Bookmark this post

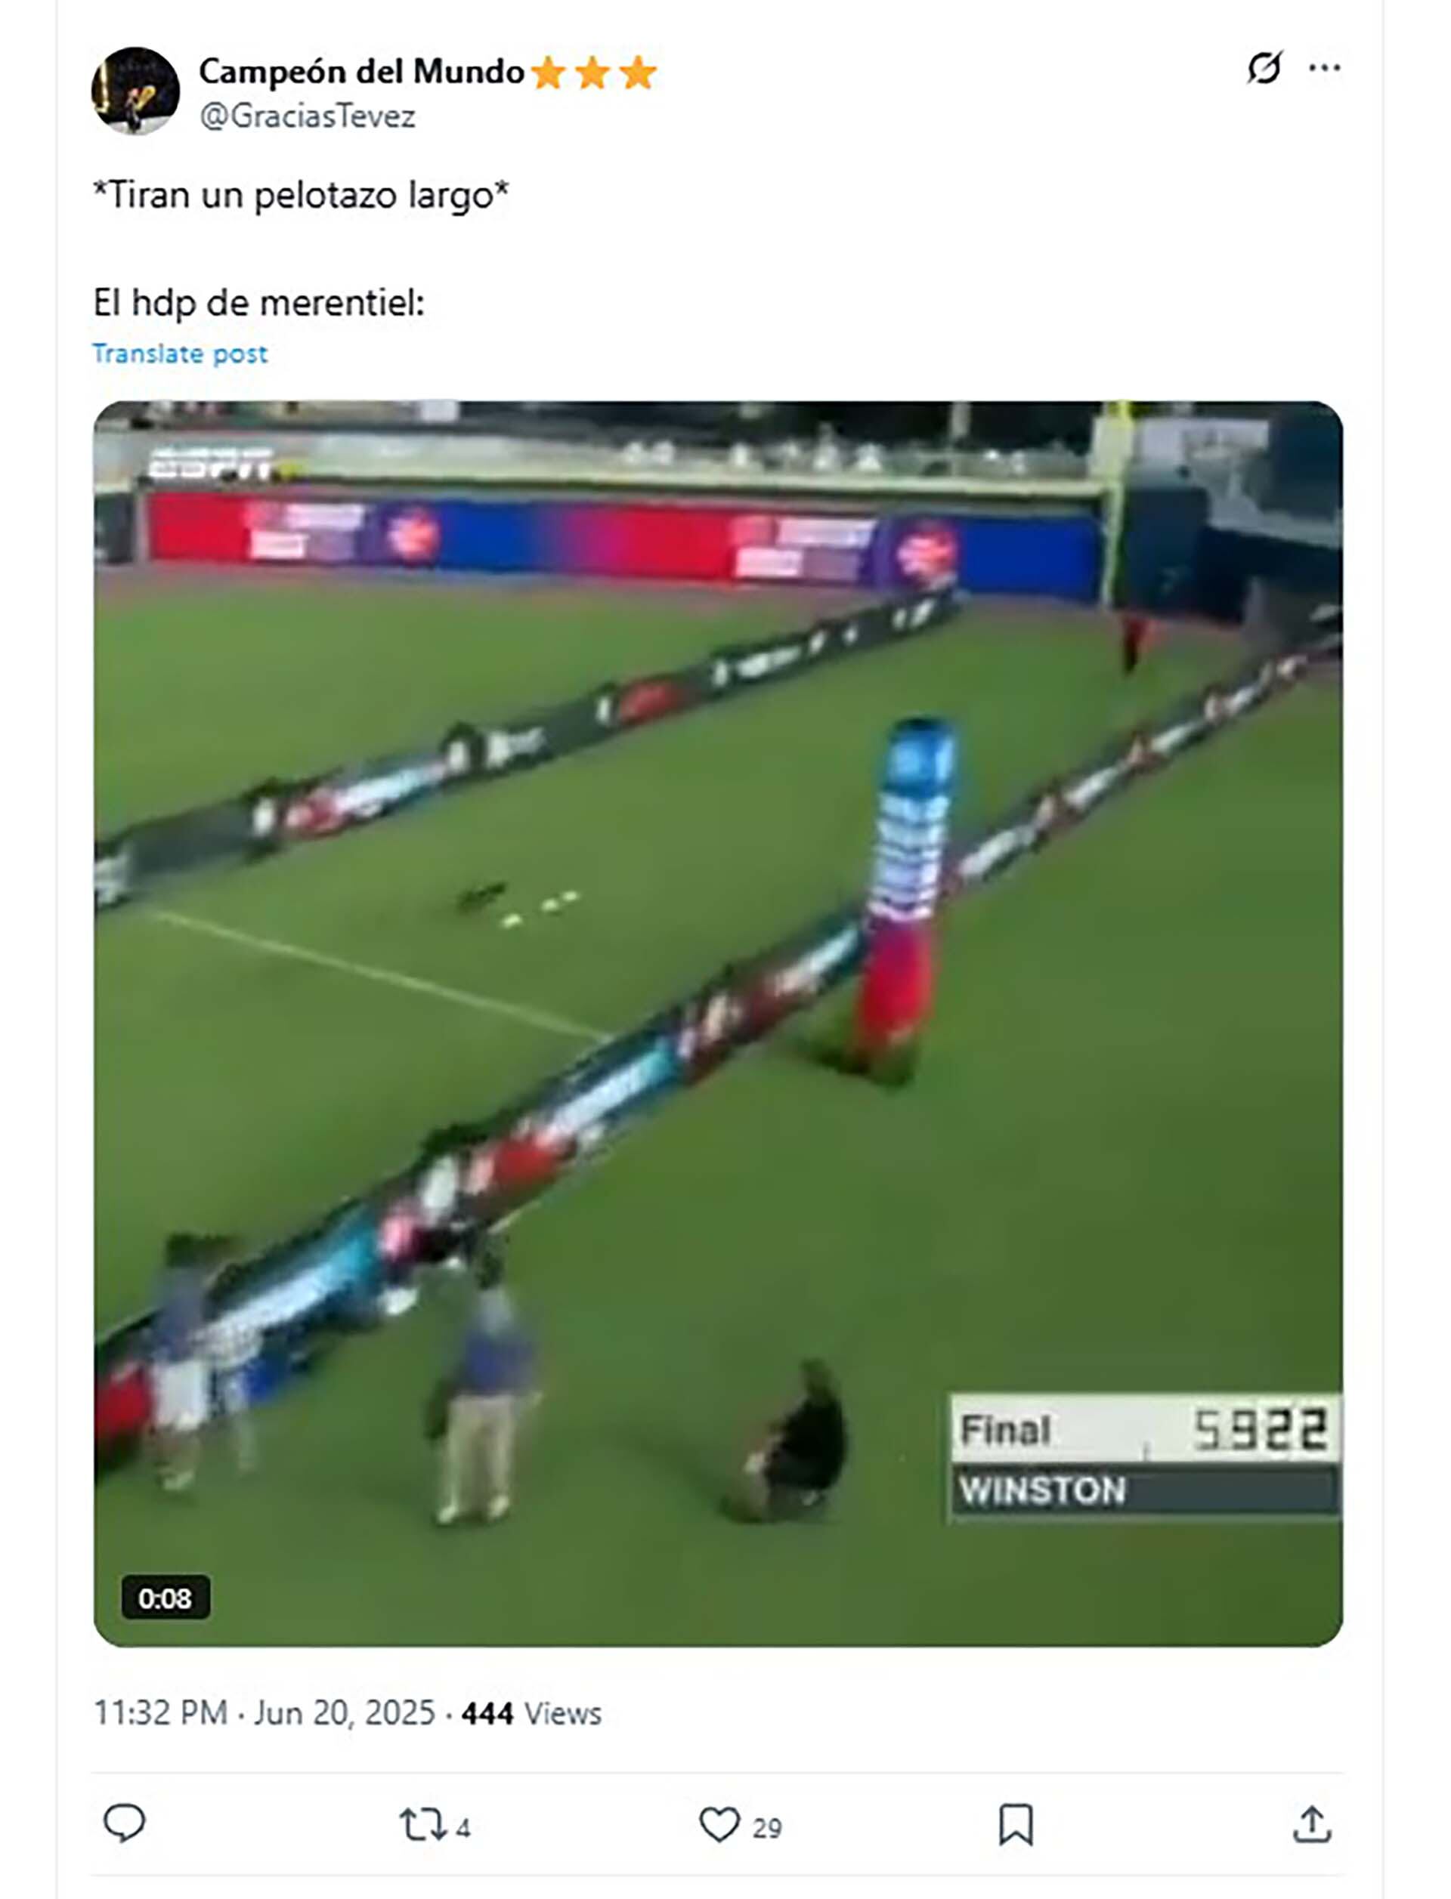(1016, 1825)
